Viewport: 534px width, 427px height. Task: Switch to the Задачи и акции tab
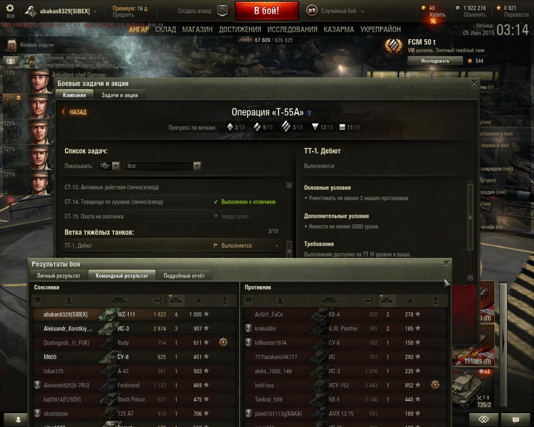[119, 95]
